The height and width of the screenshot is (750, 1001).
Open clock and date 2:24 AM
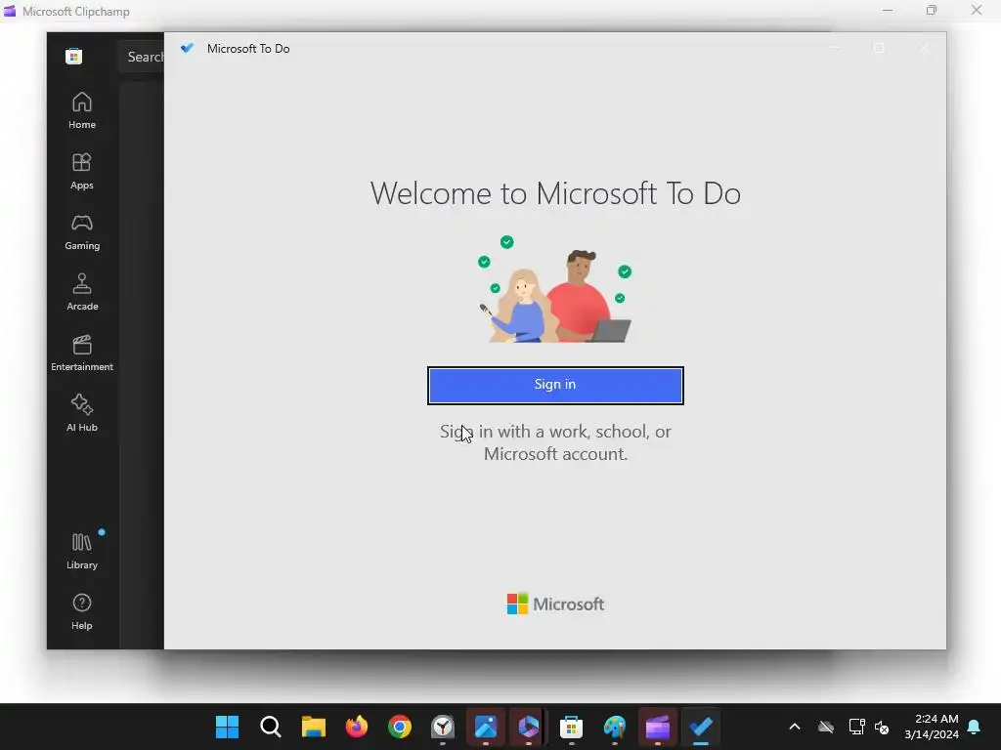tap(932, 727)
